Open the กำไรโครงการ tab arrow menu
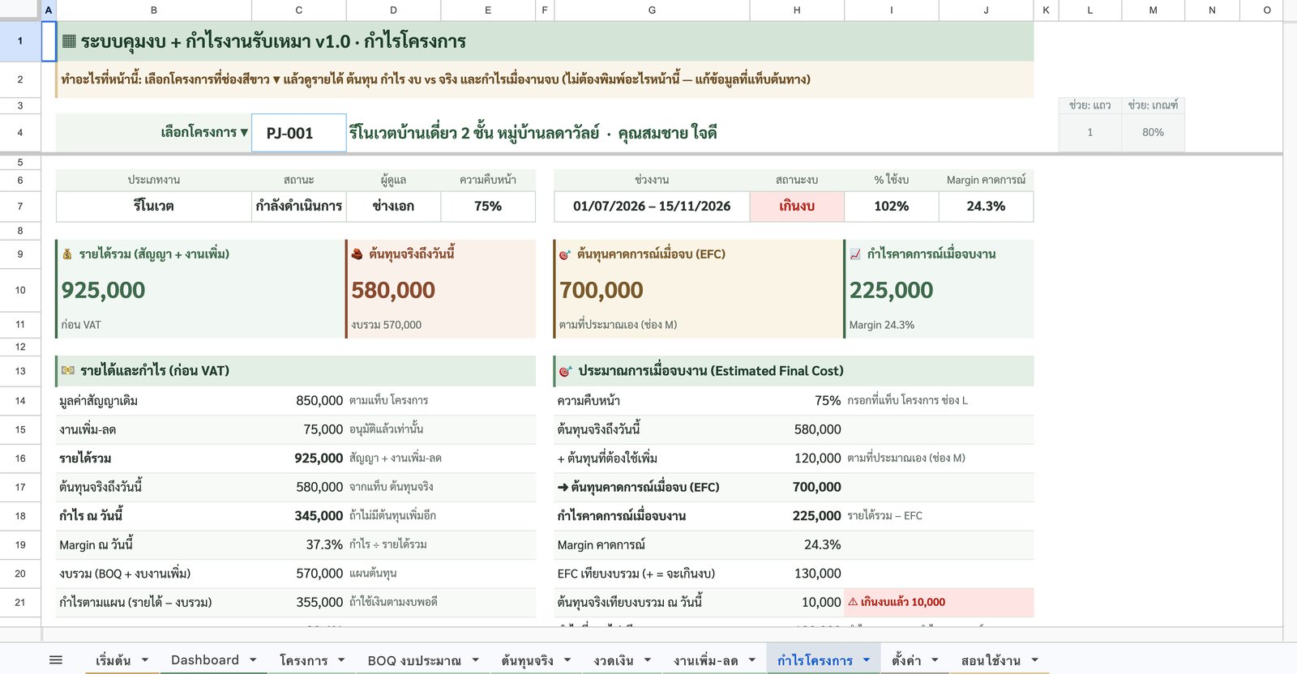This screenshot has width=1297, height=674. pyautogui.click(x=867, y=660)
